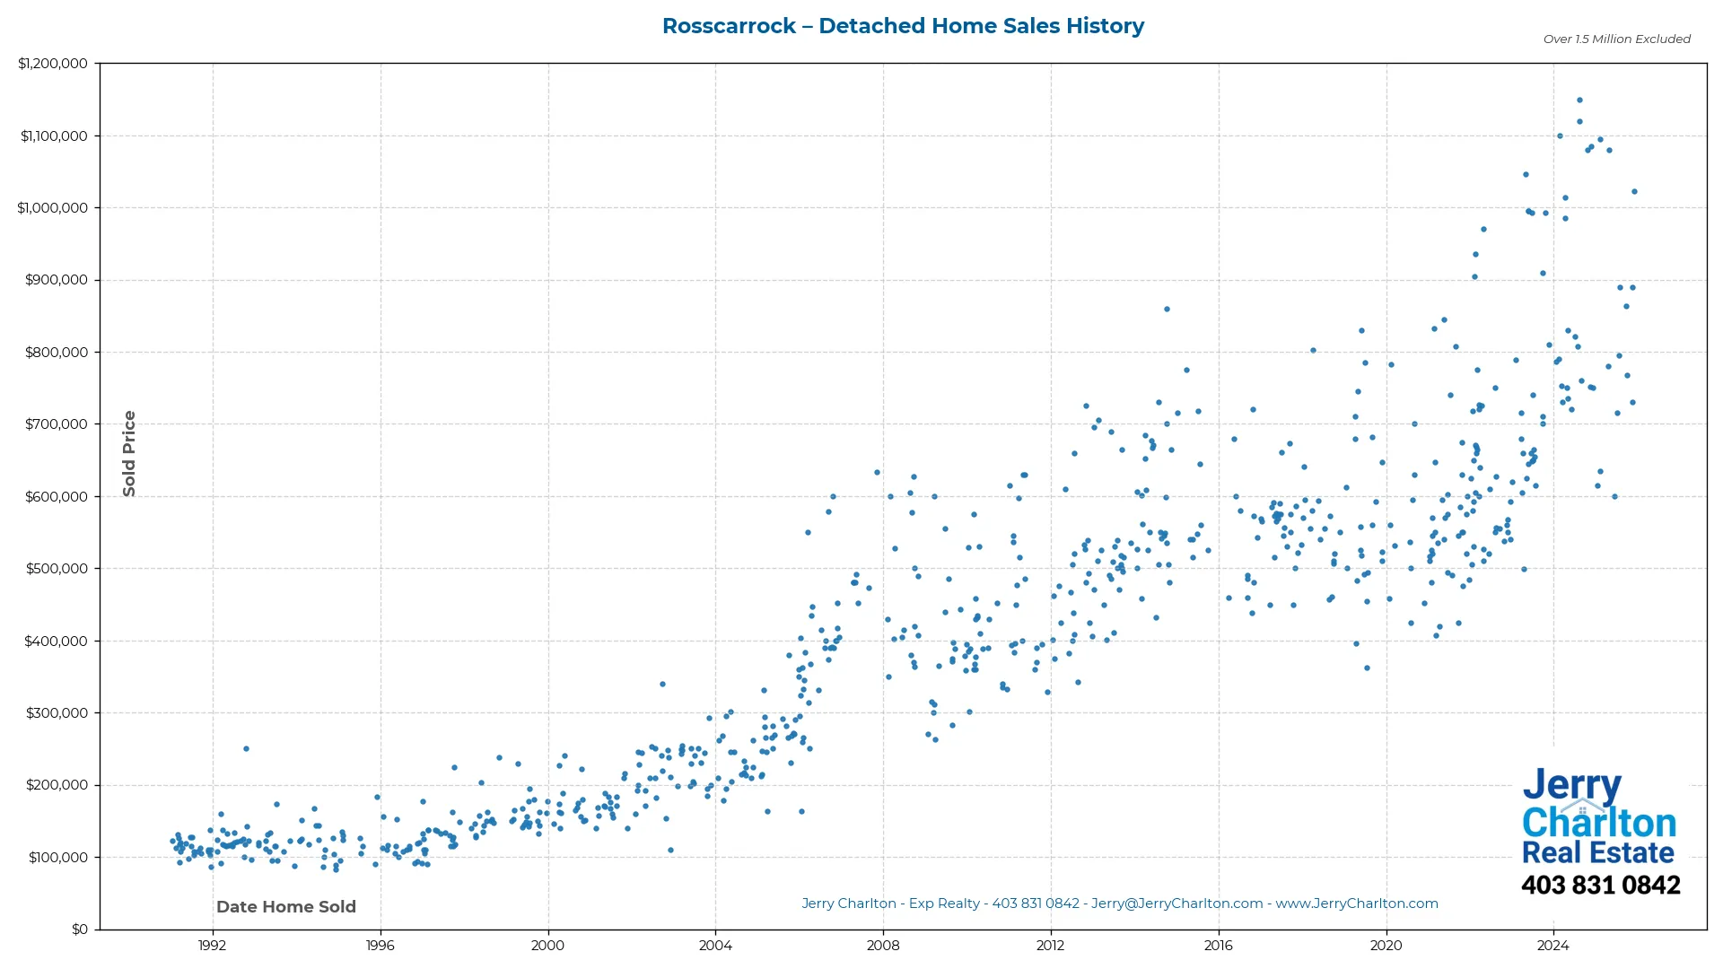Click the chart title 'Rosscarrock – Detached Home Sales History'
This screenshot has height=969, width=1723.
click(x=903, y=26)
